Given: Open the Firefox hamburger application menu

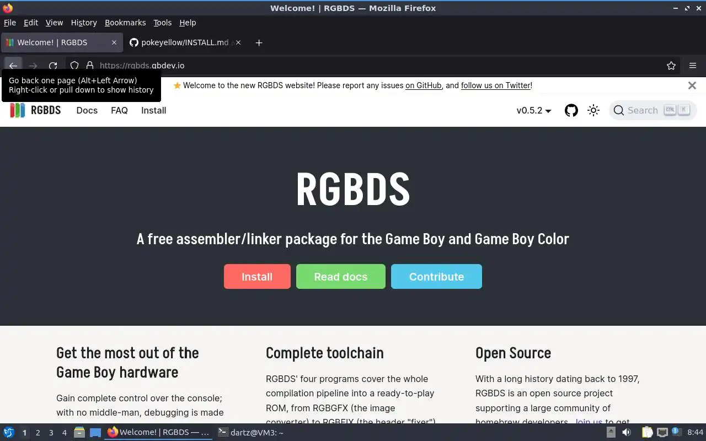Looking at the screenshot, I should pyautogui.click(x=693, y=66).
